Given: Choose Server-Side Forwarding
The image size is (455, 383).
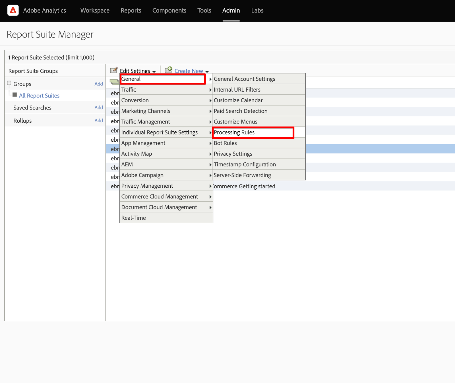Looking at the screenshot, I should point(259,175).
